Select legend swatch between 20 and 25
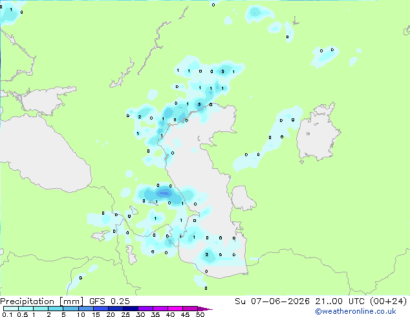Viewport: 410px width, 317px height. tap(116, 309)
